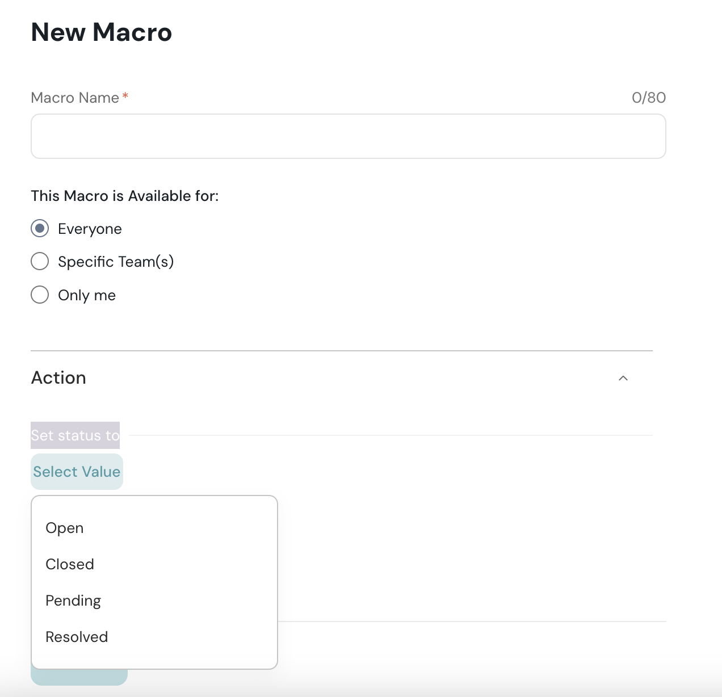
Task: Click the Macro Name field label
Action: tap(75, 98)
